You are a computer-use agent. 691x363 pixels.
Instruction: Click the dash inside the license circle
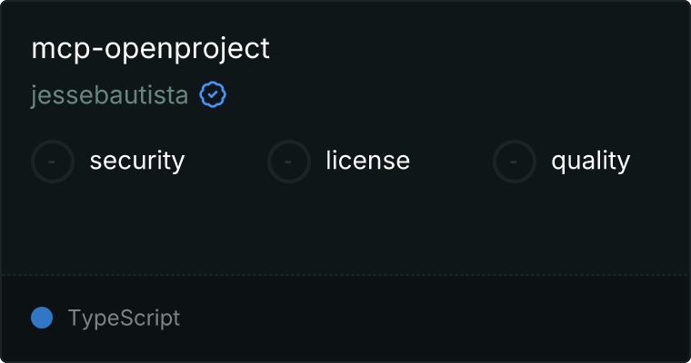point(289,162)
